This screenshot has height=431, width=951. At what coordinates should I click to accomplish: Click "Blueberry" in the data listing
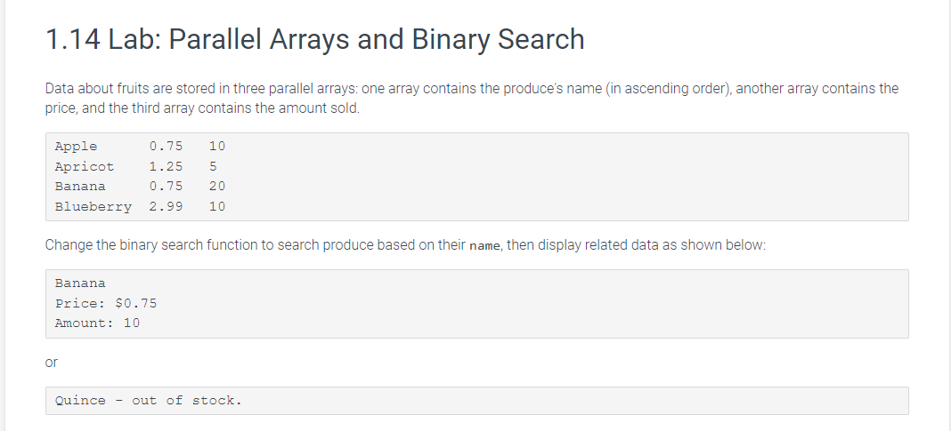[x=93, y=206]
